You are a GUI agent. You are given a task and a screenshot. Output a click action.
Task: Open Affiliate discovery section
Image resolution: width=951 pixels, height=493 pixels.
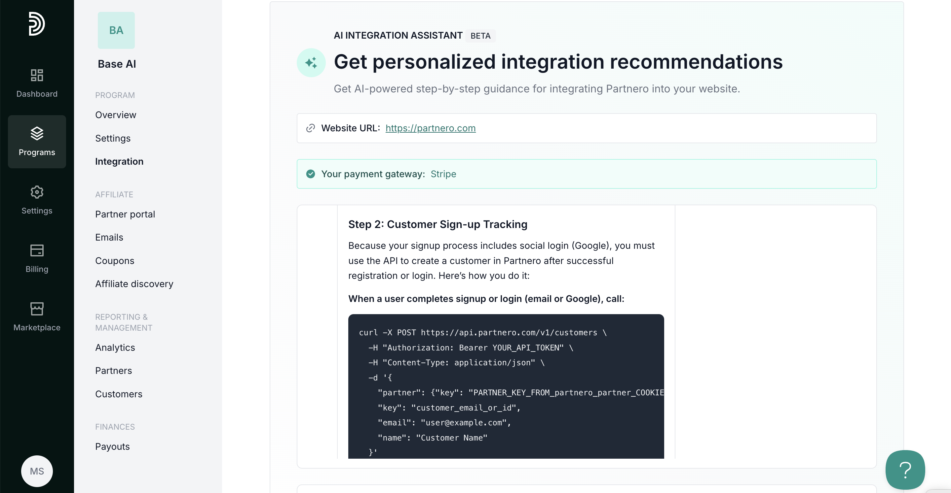point(134,283)
